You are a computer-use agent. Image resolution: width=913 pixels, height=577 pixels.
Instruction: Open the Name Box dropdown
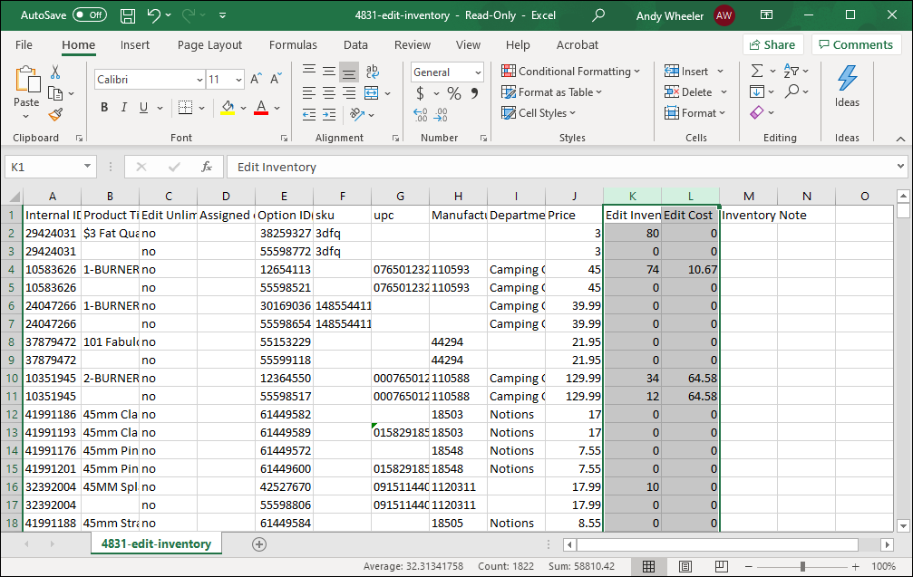[x=87, y=167]
